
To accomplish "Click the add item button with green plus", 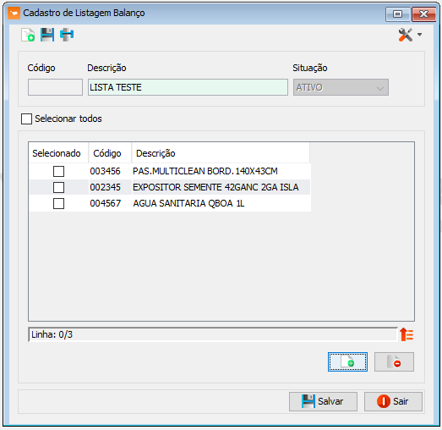I will (x=347, y=361).
